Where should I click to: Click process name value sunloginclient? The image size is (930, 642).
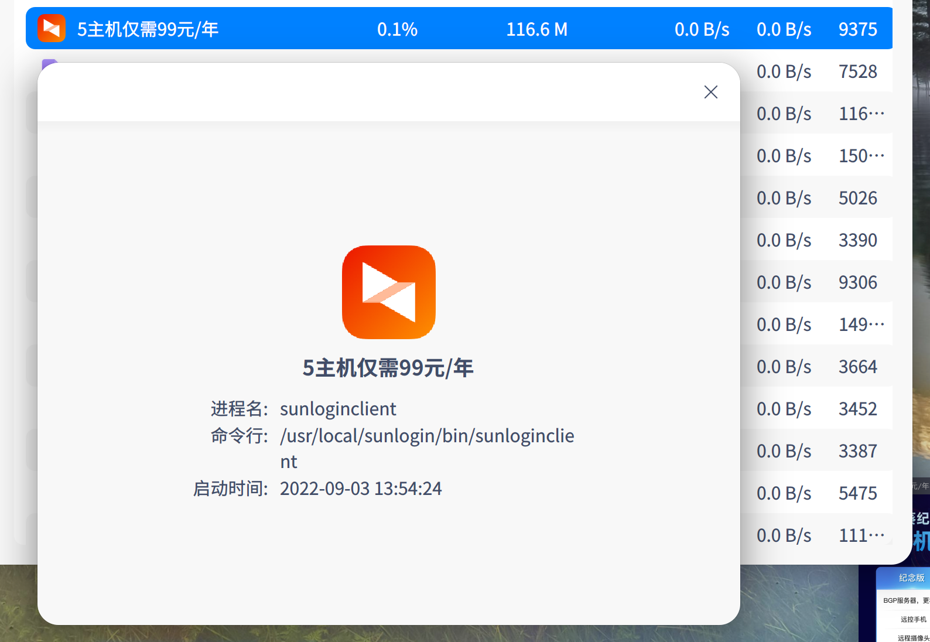click(338, 408)
